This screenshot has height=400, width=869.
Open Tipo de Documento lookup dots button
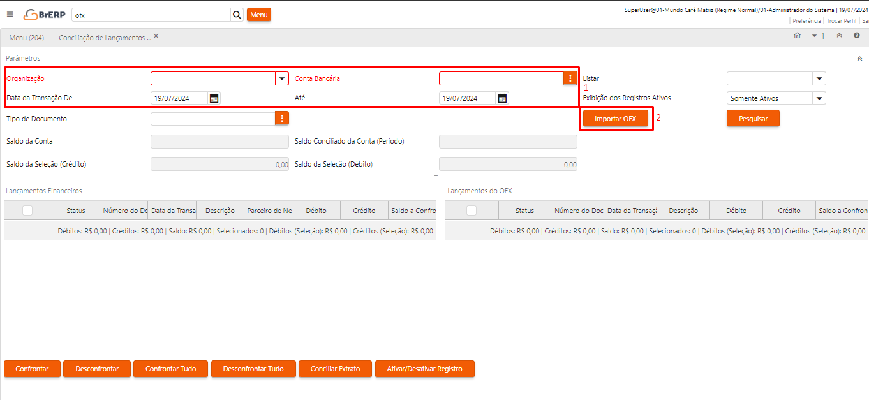point(281,119)
